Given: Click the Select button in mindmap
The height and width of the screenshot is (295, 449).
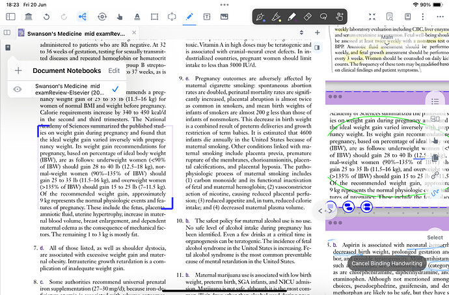Looking at the screenshot, I should (435, 238).
